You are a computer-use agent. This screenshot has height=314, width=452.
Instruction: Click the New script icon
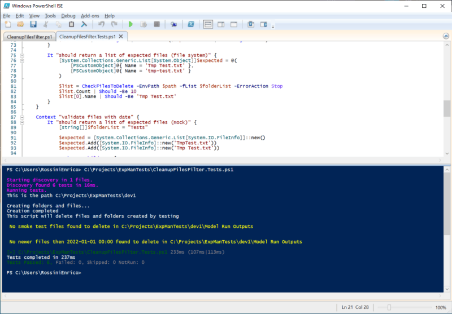click(x=8, y=24)
